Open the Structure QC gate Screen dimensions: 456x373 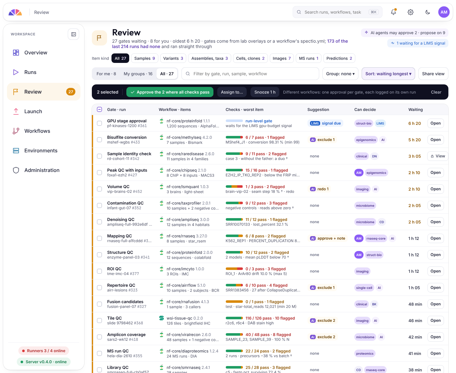pos(435,255)
